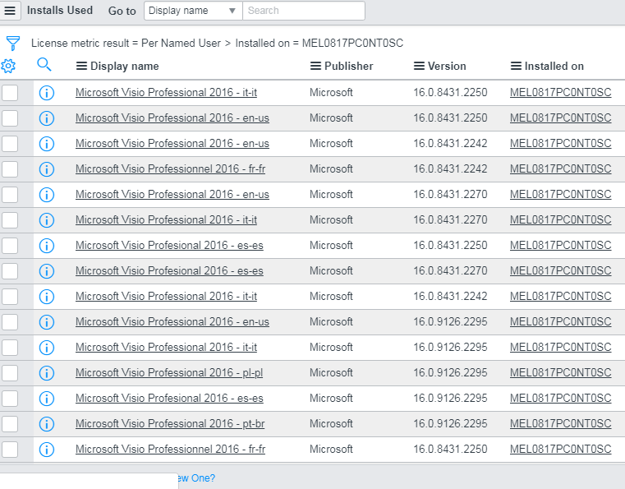Tick checkbox for es-es version 16.0.8431.2250 row
The width and height of the screenshot is (625, 489).
(10, 246)
